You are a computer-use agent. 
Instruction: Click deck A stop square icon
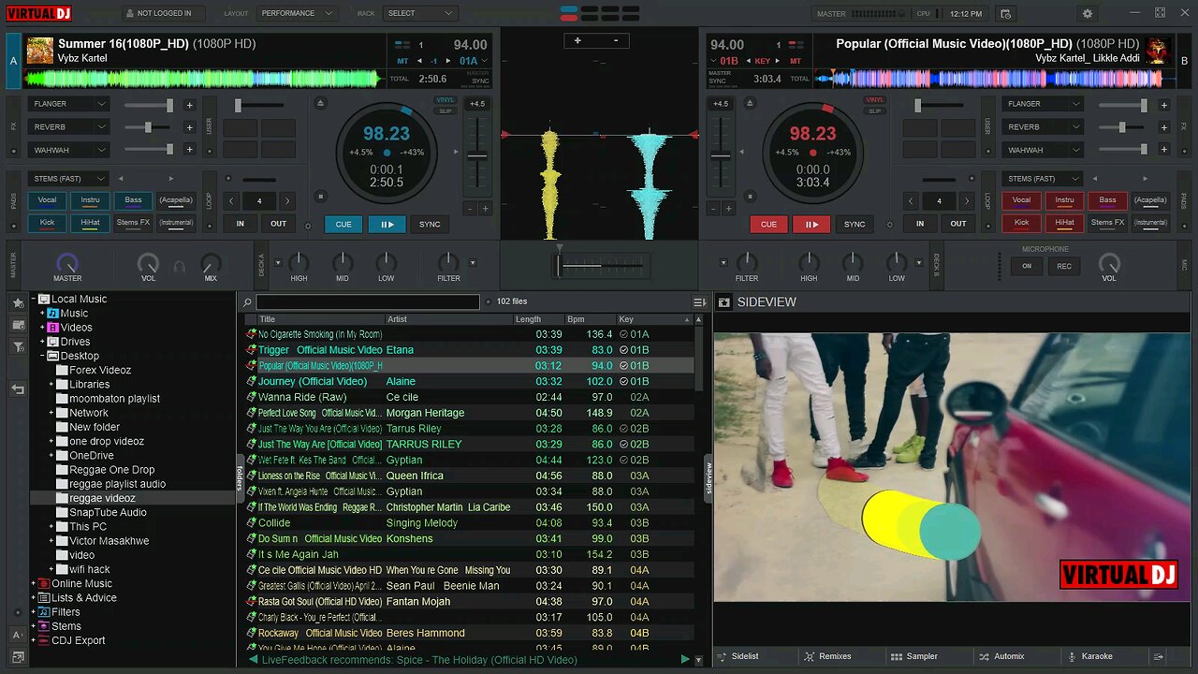[321, 197]
